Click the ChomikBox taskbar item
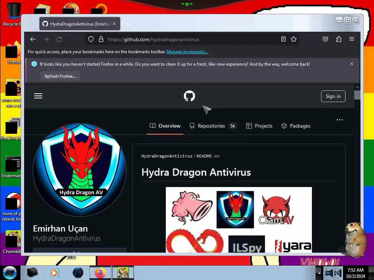374x280 pixels. coord(123,273)
